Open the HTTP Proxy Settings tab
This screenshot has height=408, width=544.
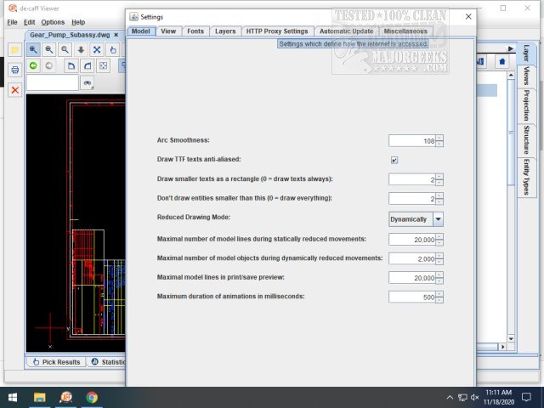click(x=276, y=31)
